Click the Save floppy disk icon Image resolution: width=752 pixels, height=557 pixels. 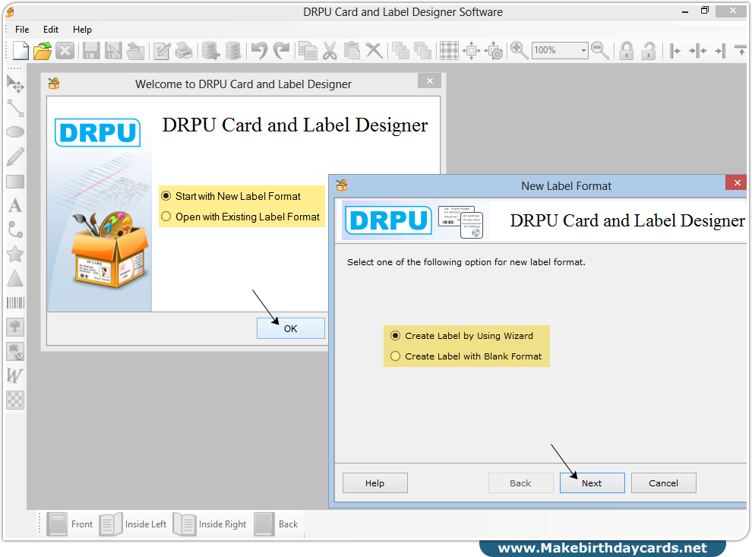coord(91,50)
